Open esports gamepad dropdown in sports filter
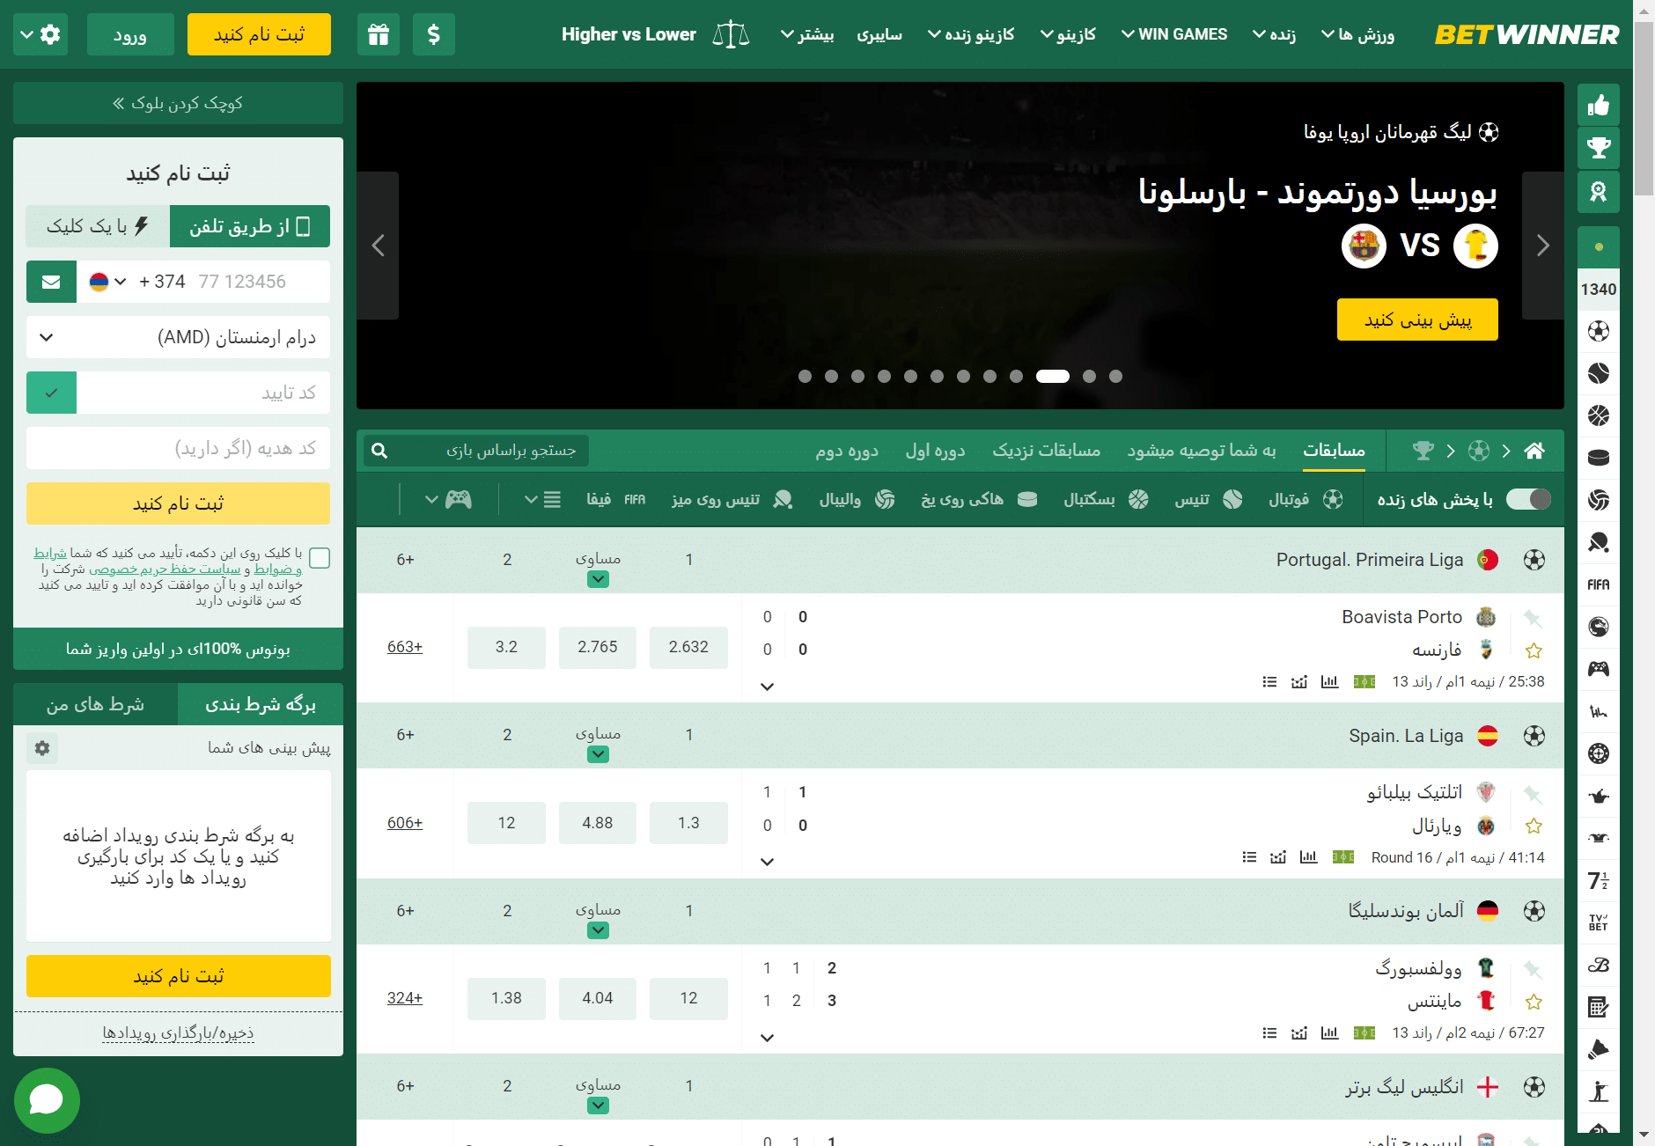 (x=449, y=500)
